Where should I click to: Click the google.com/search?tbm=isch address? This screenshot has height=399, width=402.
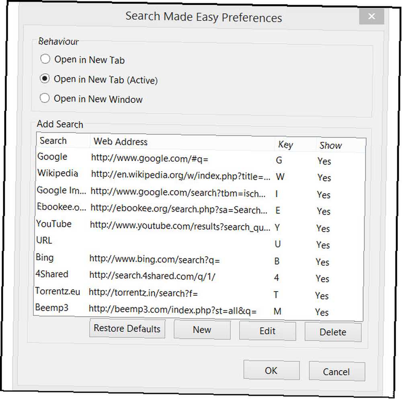(x=178, y=192)
